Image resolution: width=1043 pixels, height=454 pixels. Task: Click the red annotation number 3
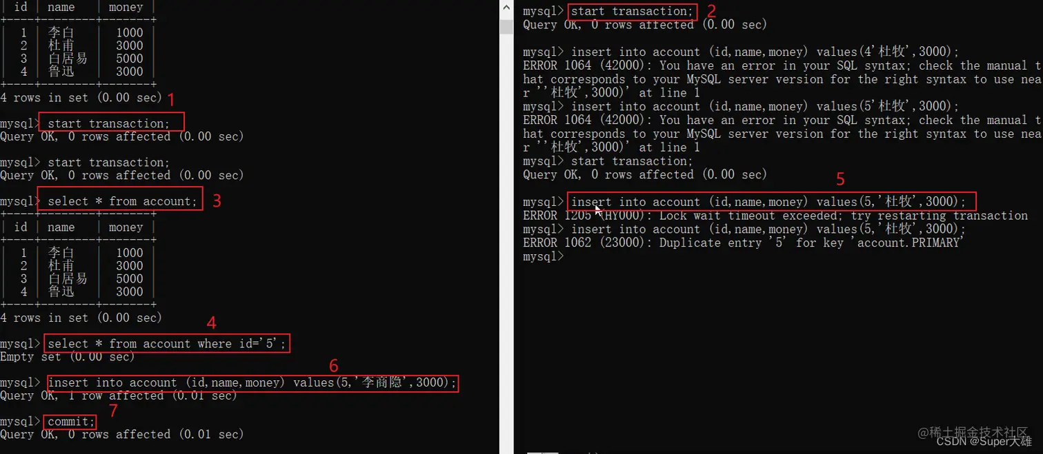coord(217,200)
